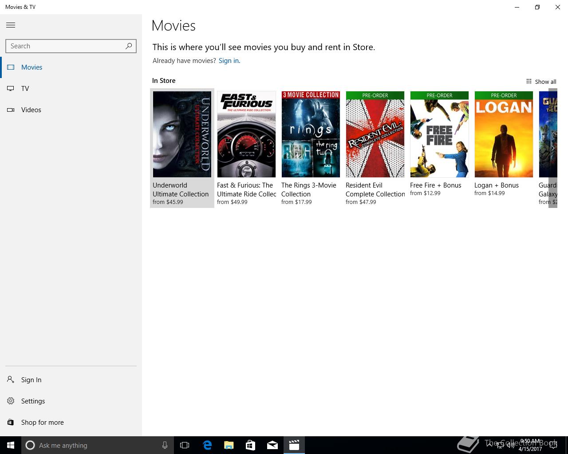Click the Cortana 'Ask me anything' box
The image size is (568, 454).
coord(97,445)
